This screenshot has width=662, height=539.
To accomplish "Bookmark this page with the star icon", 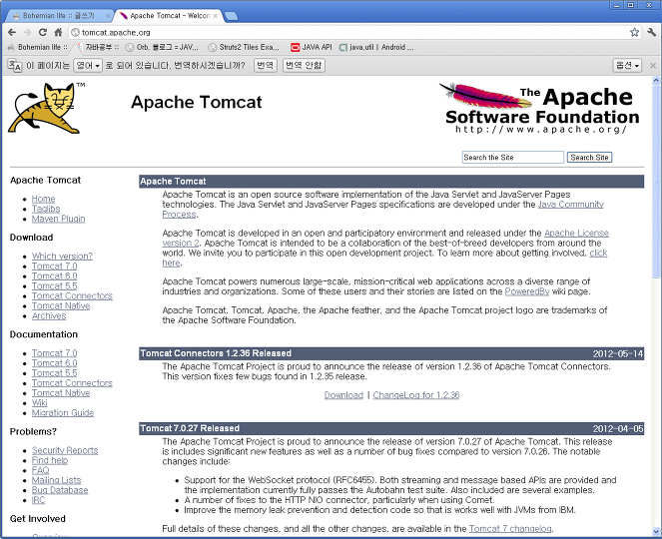I will (x=634, y=33).
